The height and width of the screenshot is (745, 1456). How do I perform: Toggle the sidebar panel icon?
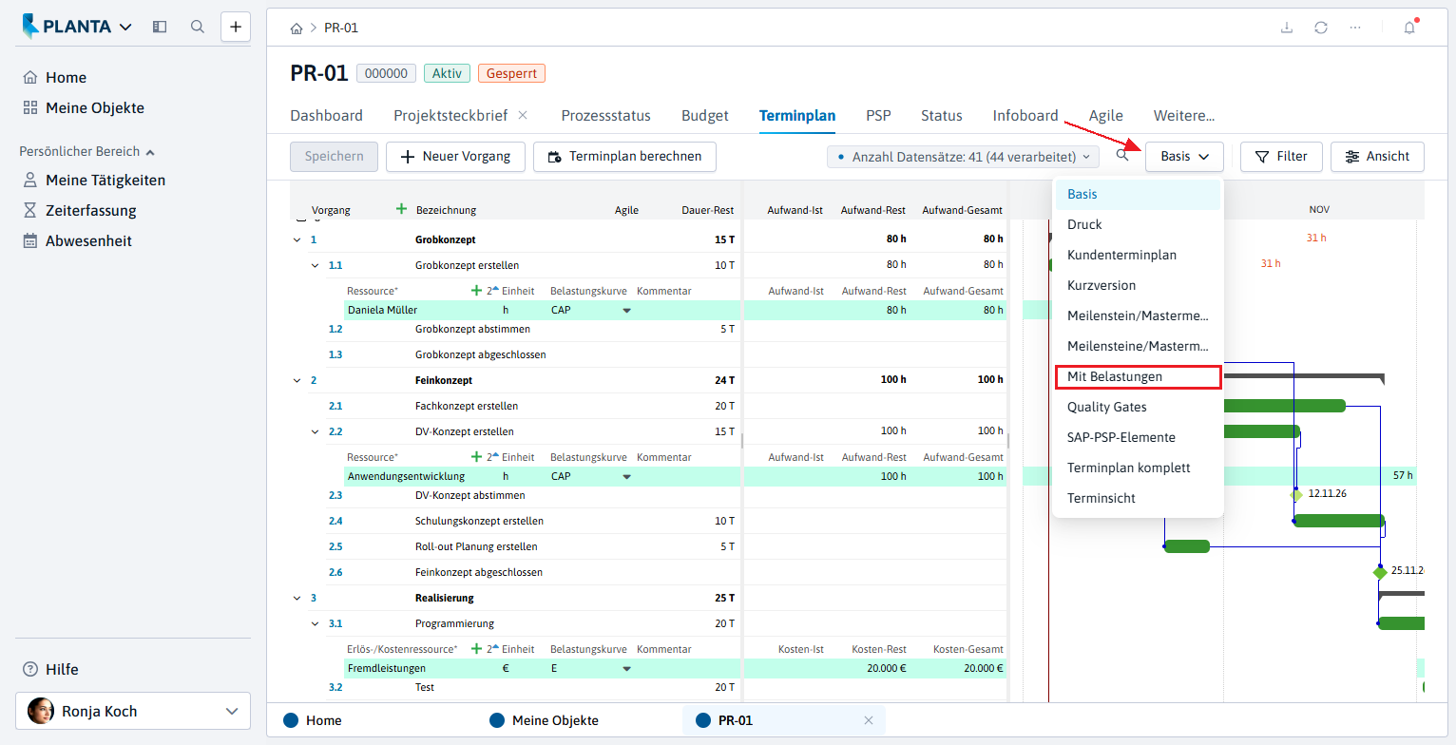(160, 27)
